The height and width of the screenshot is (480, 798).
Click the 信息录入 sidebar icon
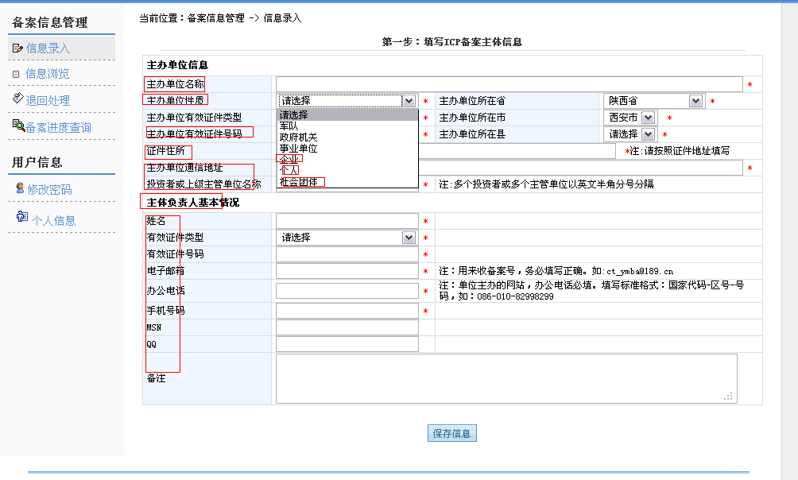17,48
